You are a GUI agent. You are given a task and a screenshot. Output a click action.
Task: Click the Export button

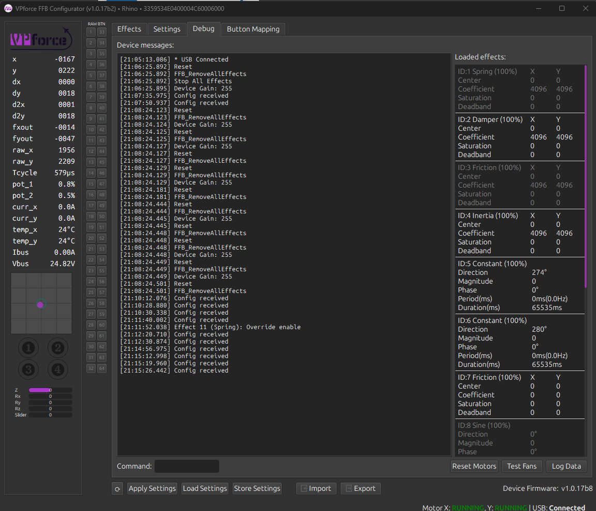tap(360, 488)
